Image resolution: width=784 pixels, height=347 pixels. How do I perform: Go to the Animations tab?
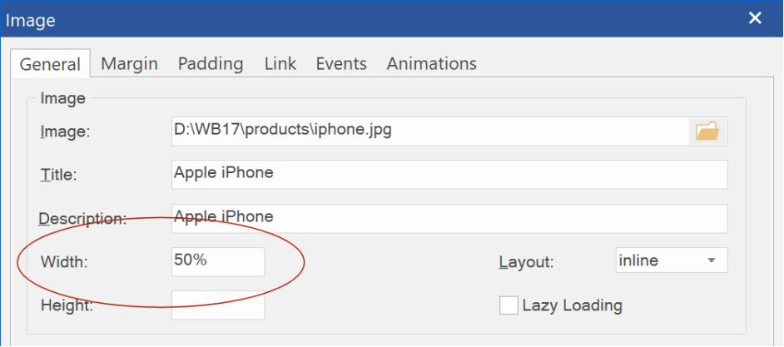pos(431,64)
